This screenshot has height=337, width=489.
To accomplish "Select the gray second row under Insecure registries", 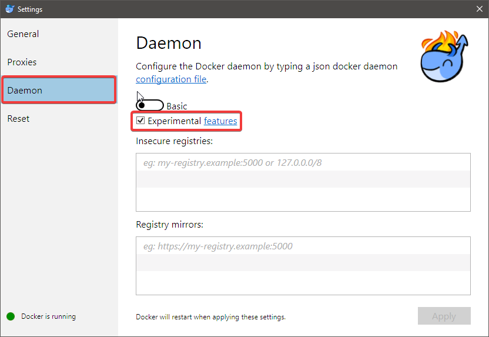I will coord(303,179).
